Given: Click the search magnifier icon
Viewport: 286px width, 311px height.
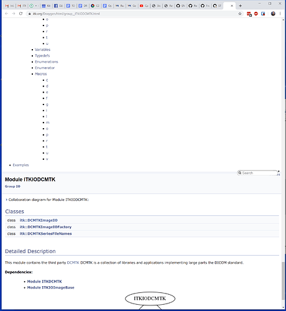Looking at the screenshot, I should click(x=240, y=173).
